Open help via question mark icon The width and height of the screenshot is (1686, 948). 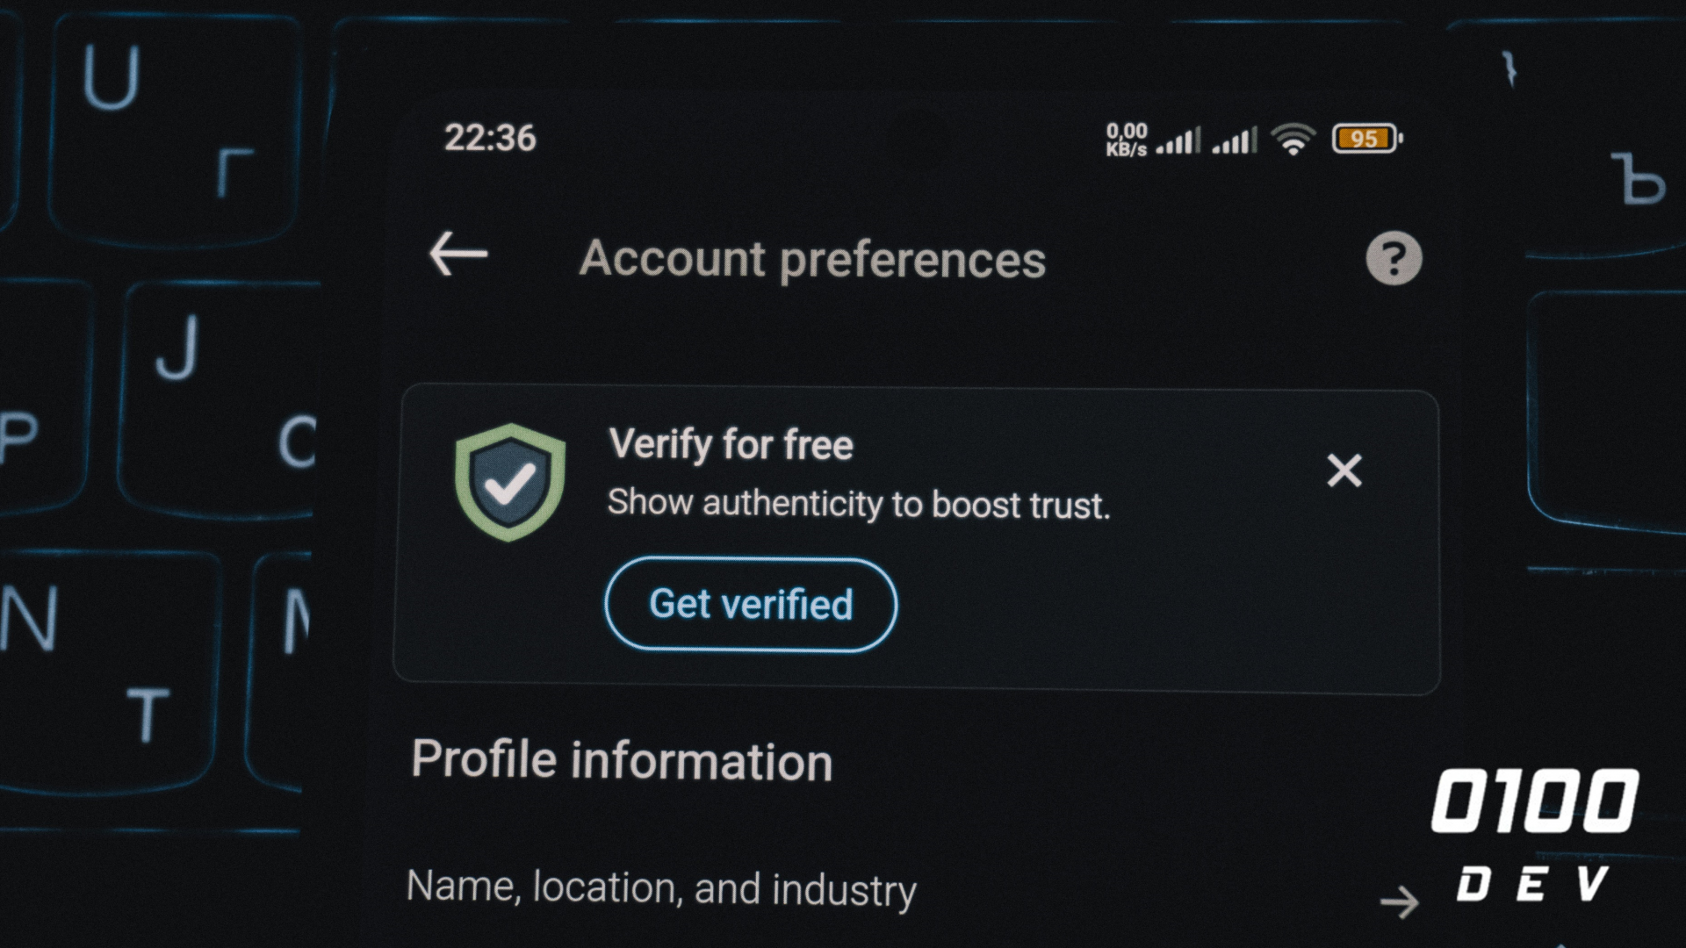(x=1394, y=259)
